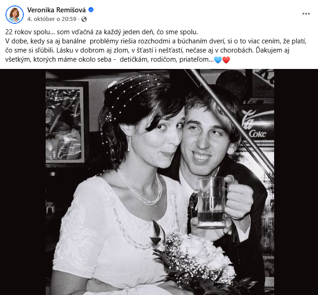Click the black margin right of photo

coord(296,182)
